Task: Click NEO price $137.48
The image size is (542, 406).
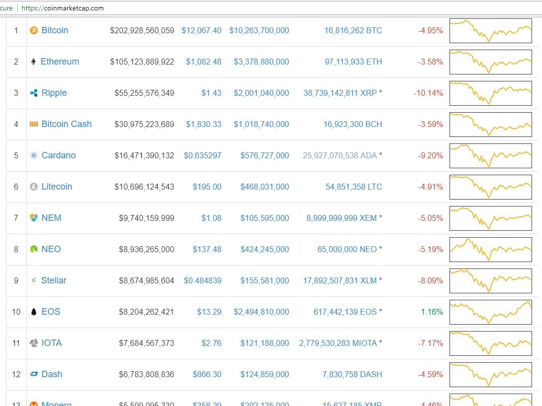Action: pos(207,249)
